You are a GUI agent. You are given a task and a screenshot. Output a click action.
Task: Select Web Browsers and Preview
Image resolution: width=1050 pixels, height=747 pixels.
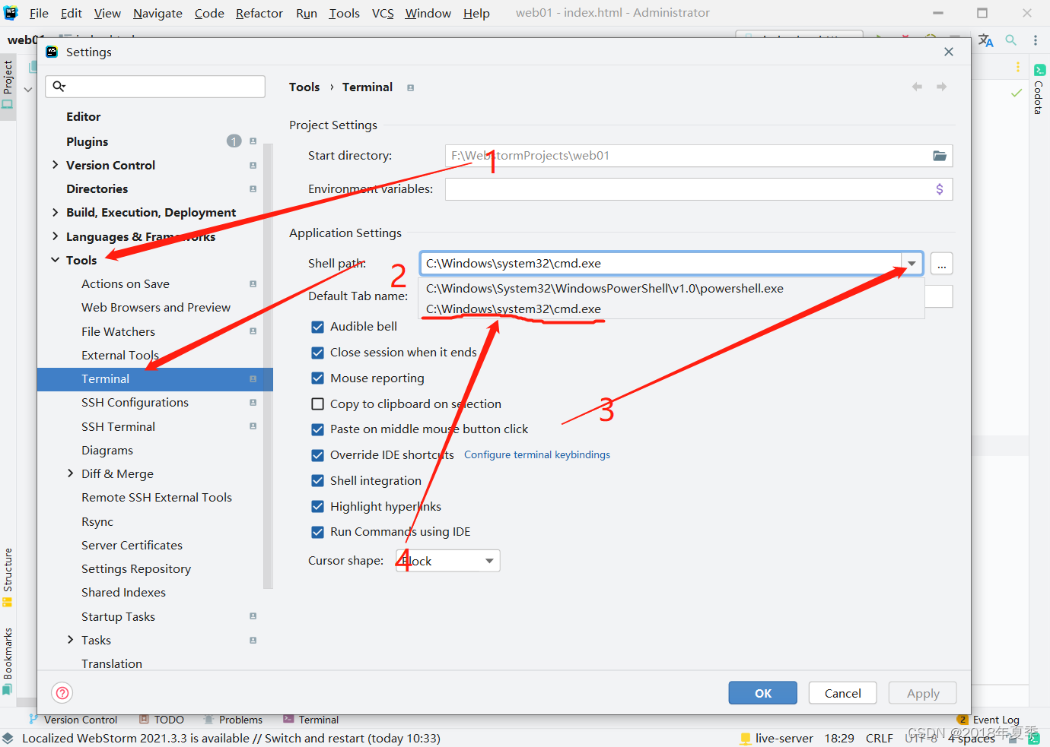point(156,308)
